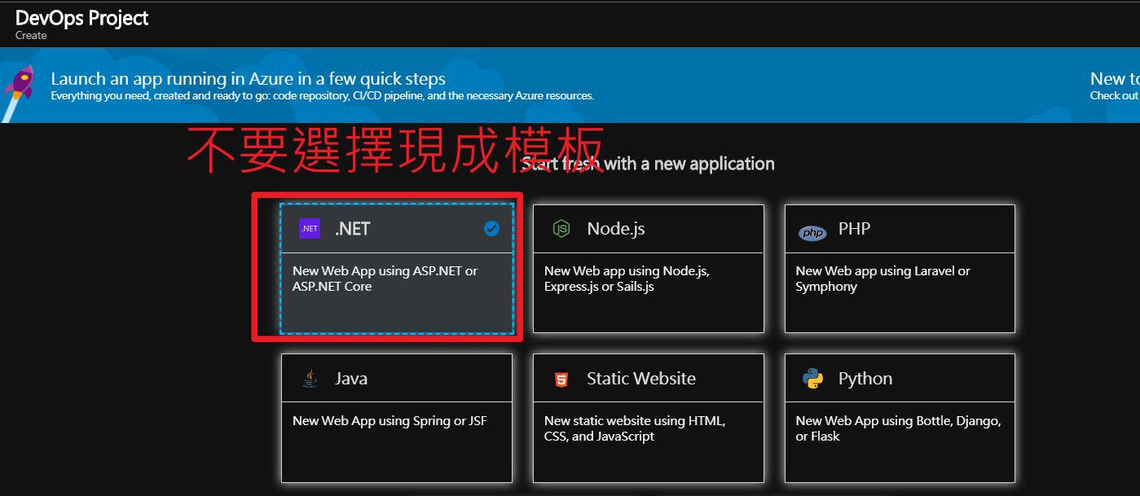Click the purple .NET logo icon
The height and width of the screenshot is (496, 1140).
310,229
